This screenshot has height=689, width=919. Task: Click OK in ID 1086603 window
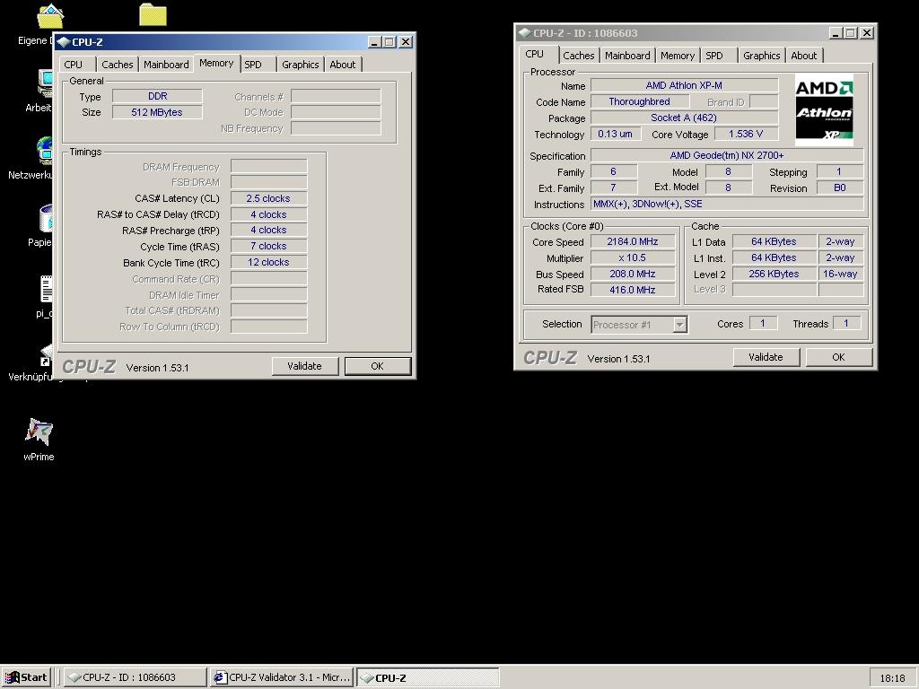[839, 357]
